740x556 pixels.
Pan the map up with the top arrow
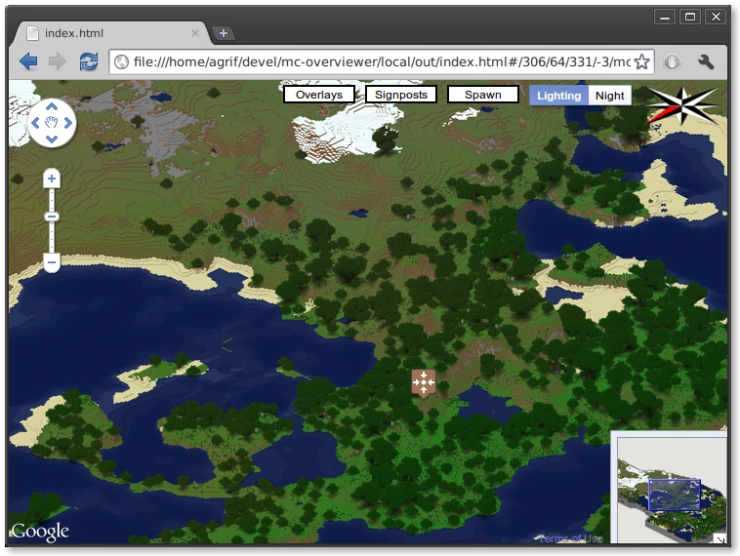52,106
